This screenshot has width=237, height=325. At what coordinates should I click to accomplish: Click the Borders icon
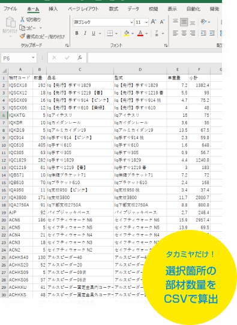[110, 33]
